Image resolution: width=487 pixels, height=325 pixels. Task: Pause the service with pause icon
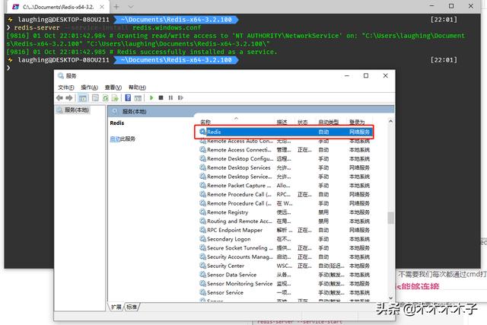tap(170, 97)
